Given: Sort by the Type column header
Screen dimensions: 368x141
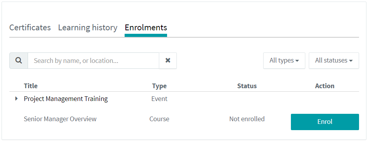Looking at the screenshot, I should 159,86.
